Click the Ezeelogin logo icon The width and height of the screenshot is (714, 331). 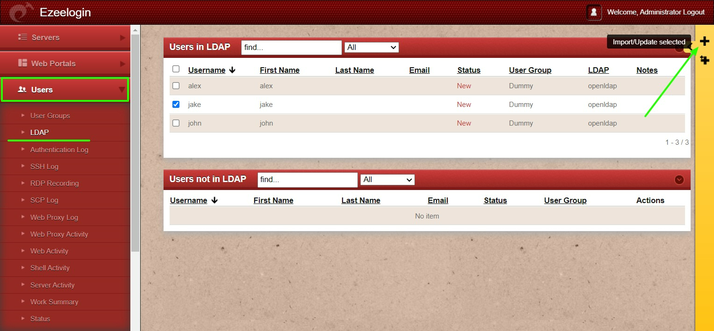tap(22, 13)
